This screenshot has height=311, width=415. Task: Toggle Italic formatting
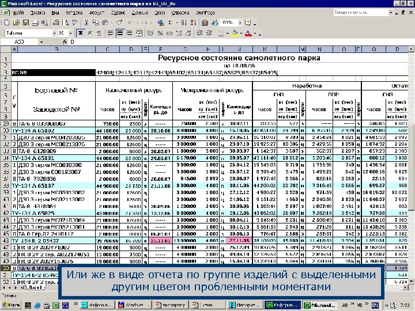90,33
